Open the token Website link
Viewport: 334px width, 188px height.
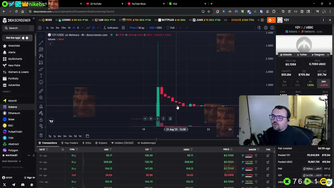click(x=286, y=55)
